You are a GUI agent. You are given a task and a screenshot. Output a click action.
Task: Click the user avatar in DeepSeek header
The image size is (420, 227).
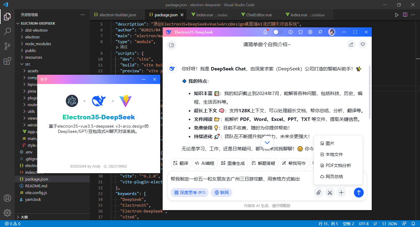331,32
